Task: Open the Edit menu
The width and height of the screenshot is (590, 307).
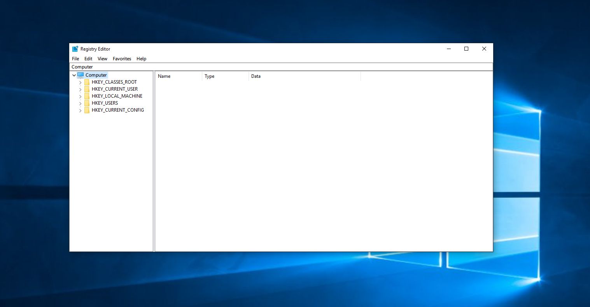Action: pos(88,59)
